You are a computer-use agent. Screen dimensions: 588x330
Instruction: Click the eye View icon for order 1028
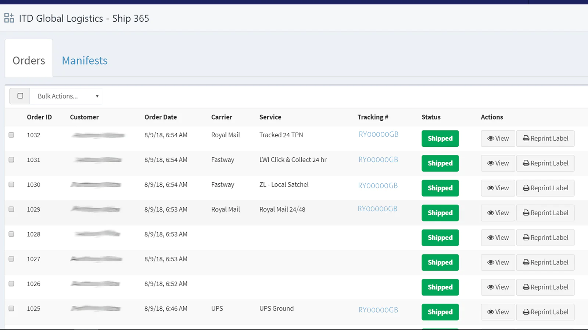pyautogui.click(x=491, y=238)
